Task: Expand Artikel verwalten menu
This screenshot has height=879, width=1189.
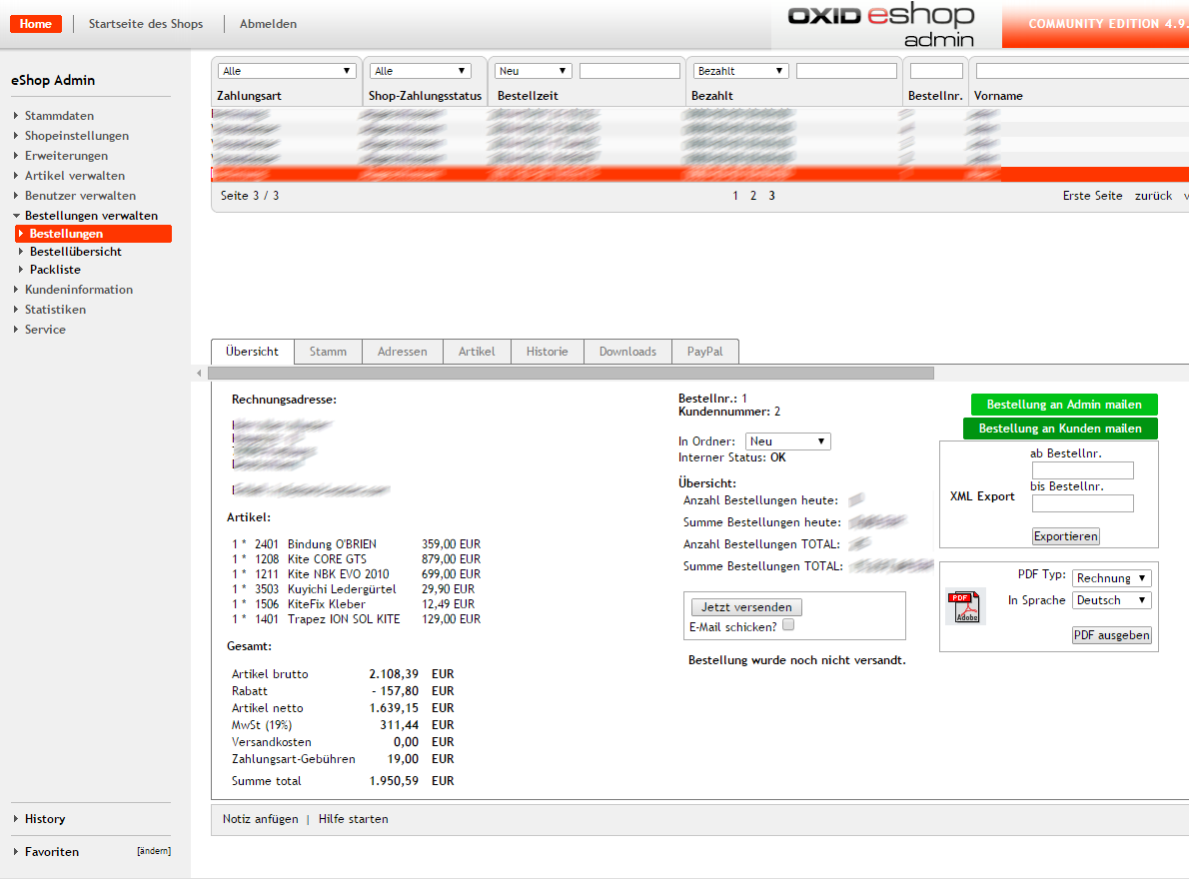Action: click(74, 175)
